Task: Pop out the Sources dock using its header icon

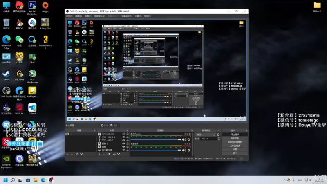Action: point(127,130)
